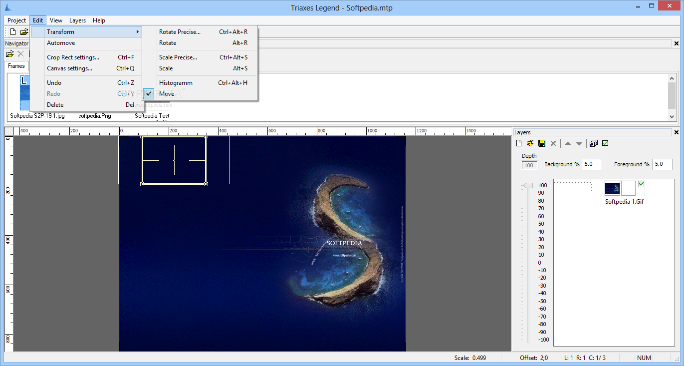Click the new layer icon in Layers panel
The image size is (684, 366).
pos(519,144)
